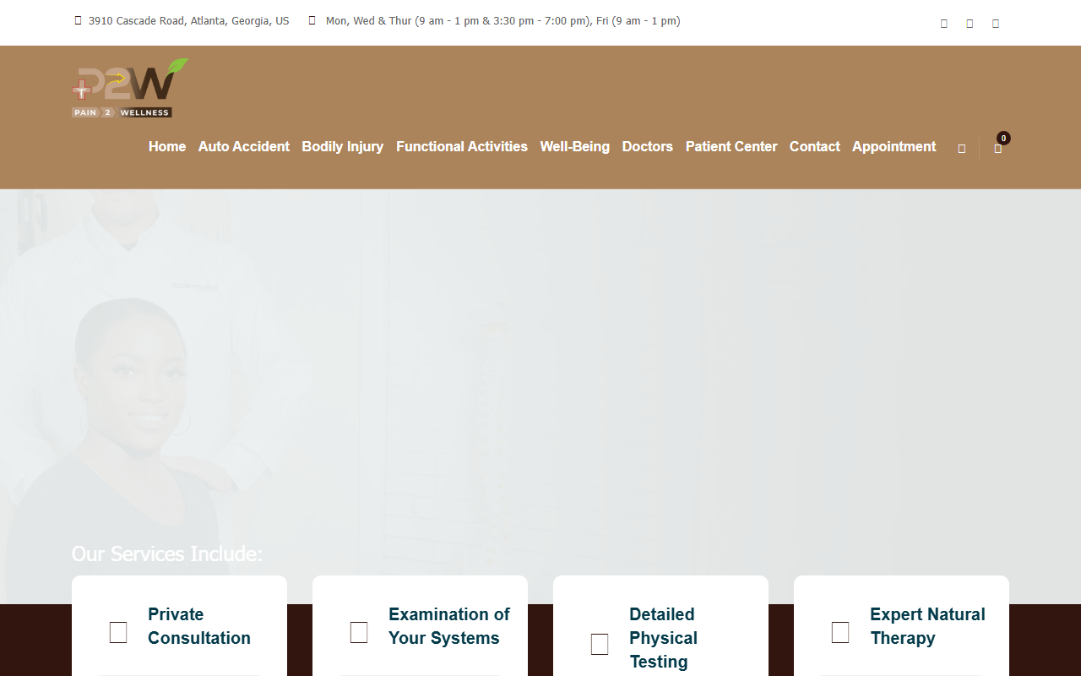Click the icon beside Expert Natural Therapy
The width and height of the screenshot is (1081, 676).
pos(840,632)
